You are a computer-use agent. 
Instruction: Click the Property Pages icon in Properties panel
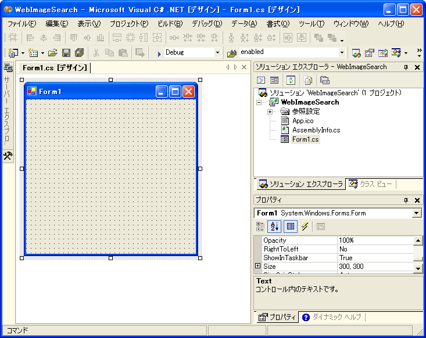point(321,226)
